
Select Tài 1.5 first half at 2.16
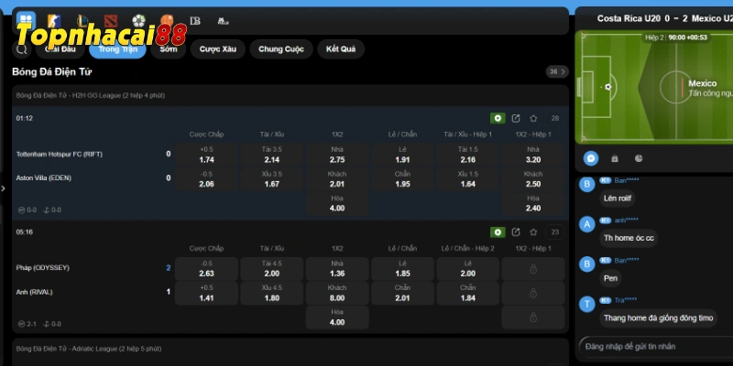pyautogui.click(x=468, y=155)
